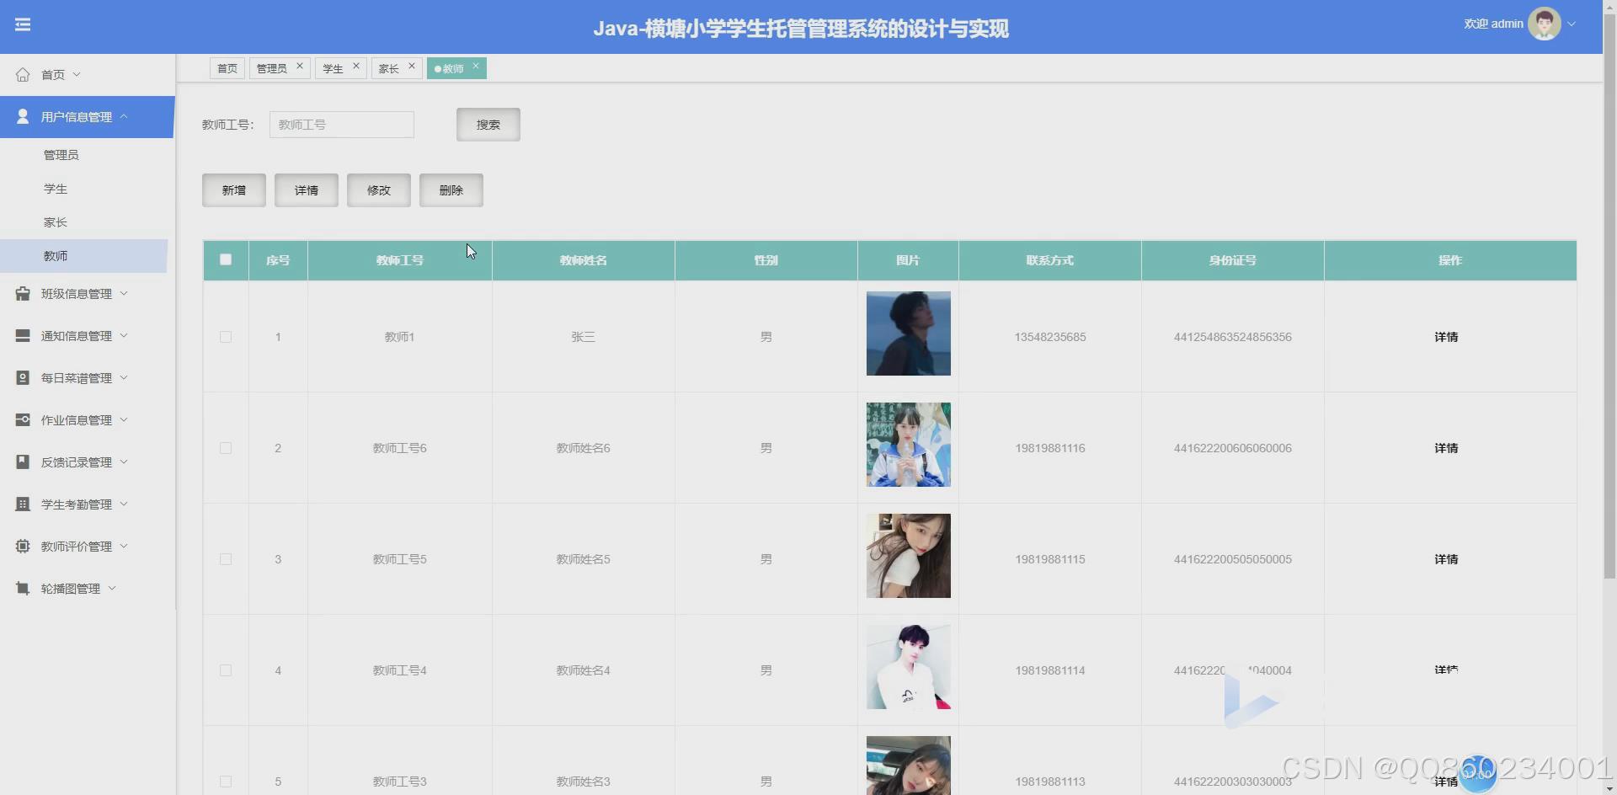The width and height of the screenshot is (1617, 795).
Task: Close the 学生 tab
Action: click(x=355, y=66)
